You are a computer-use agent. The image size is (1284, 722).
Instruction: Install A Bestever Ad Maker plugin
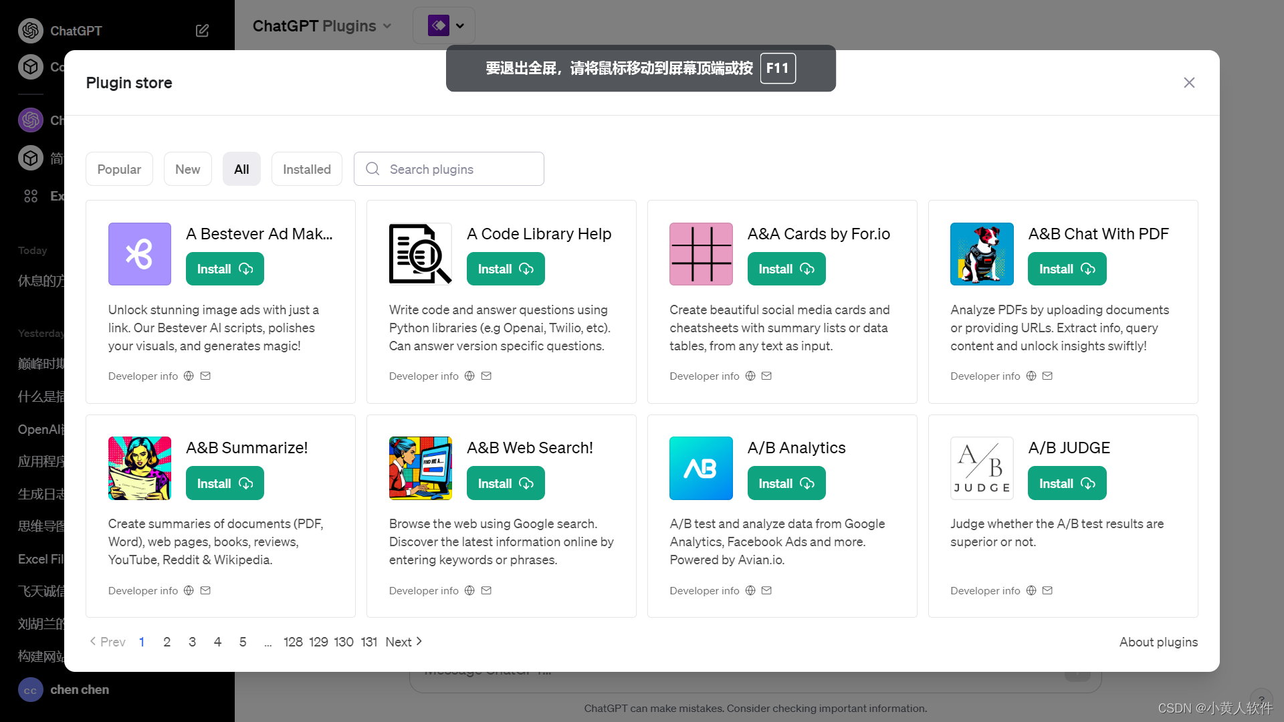[225, 269]
